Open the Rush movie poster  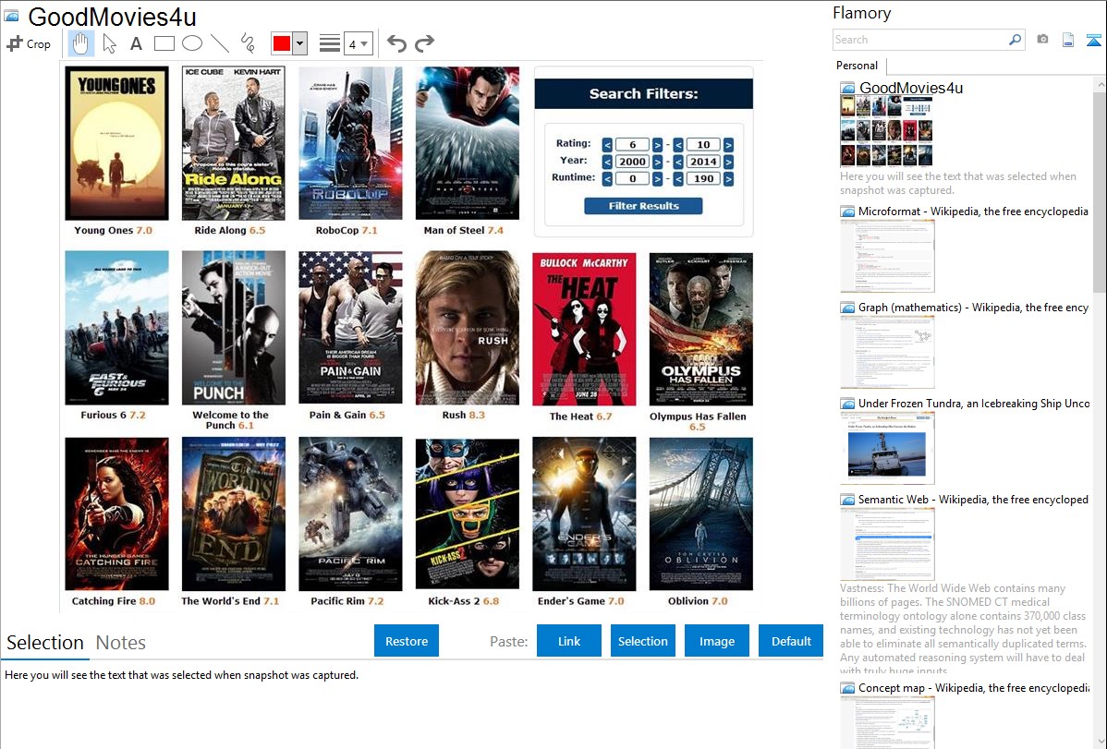point(468,328)
